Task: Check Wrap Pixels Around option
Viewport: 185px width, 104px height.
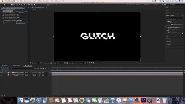Action: pyautogui.click(x=16, y=22)
